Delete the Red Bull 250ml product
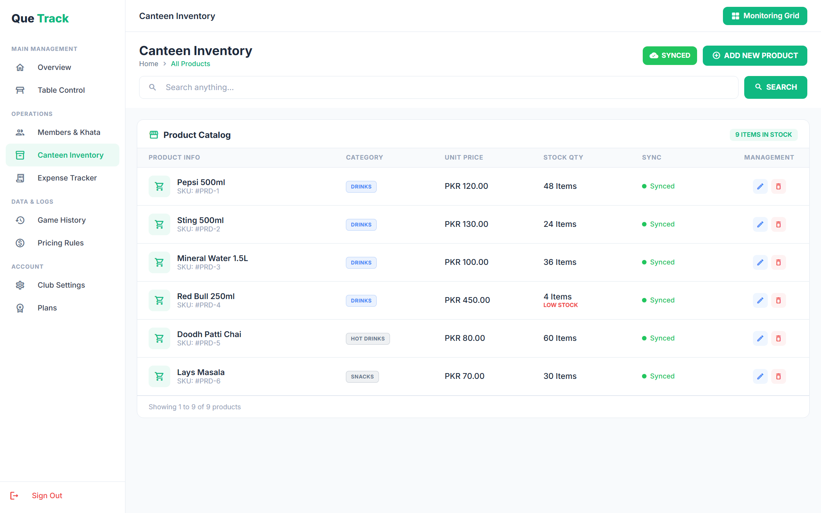Image resolution: width=821 pixels, height=513 pixels. coord(778,300)
